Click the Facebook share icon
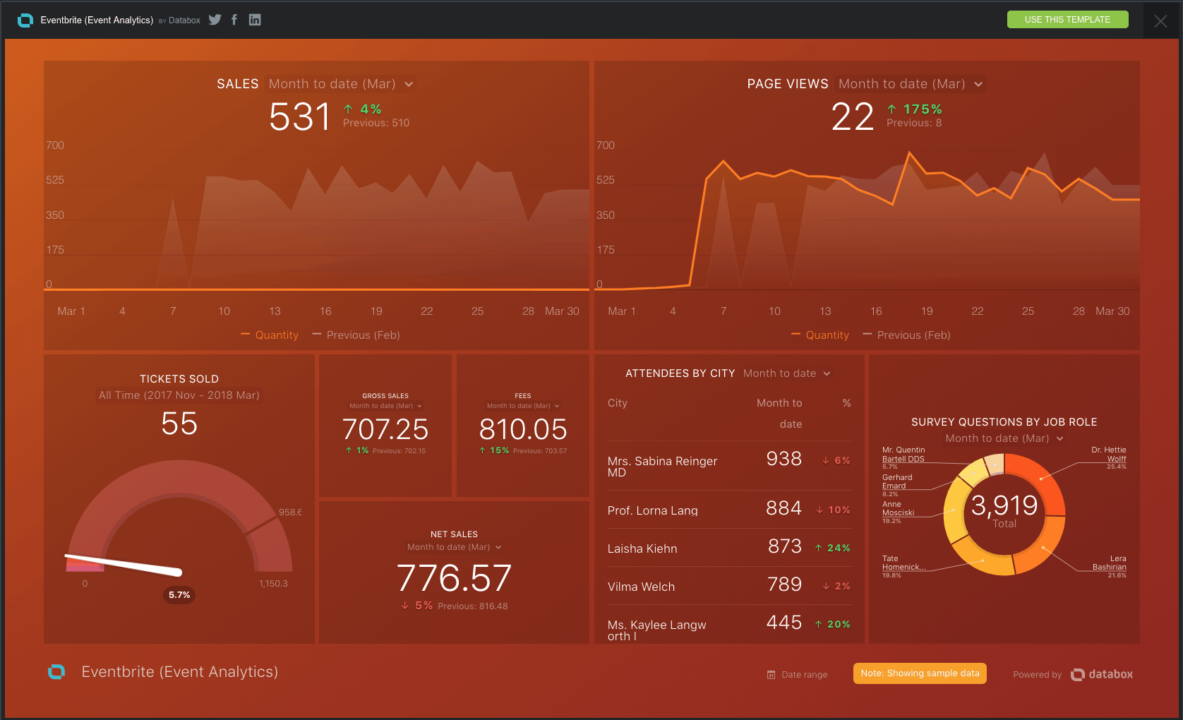This screenshot has height=720, width=1183. (x=234, y=20)
